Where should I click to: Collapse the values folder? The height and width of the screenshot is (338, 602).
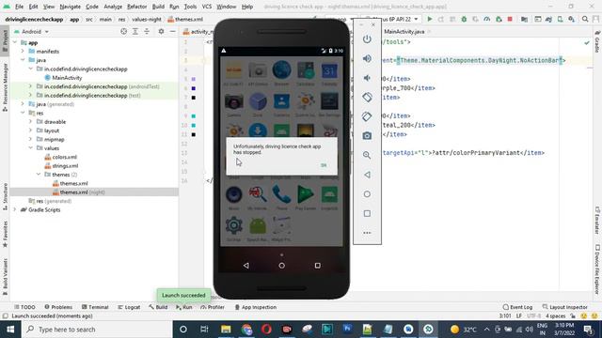(x=30, y=148)
